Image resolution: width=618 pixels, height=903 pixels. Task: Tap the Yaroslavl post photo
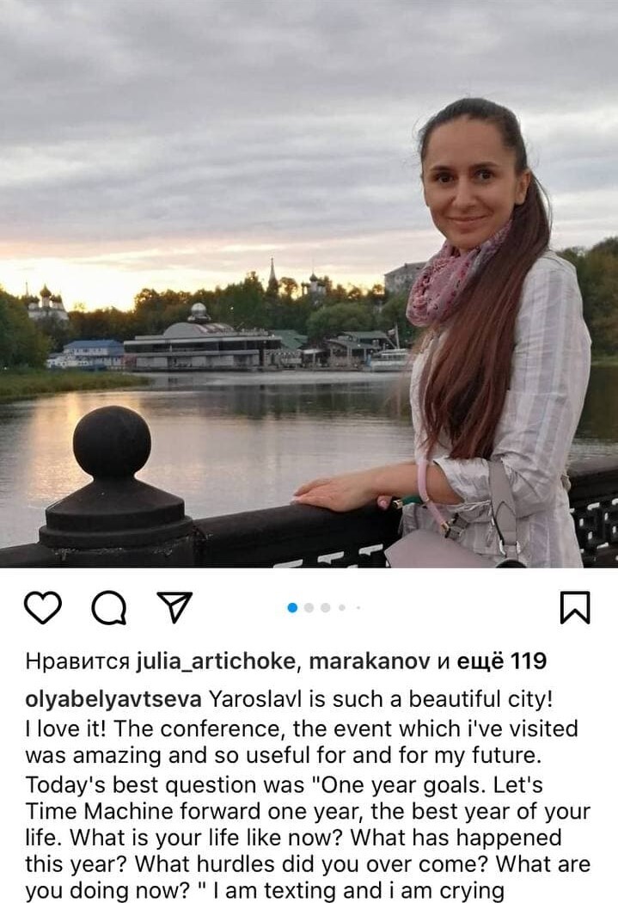pos(309,284)
